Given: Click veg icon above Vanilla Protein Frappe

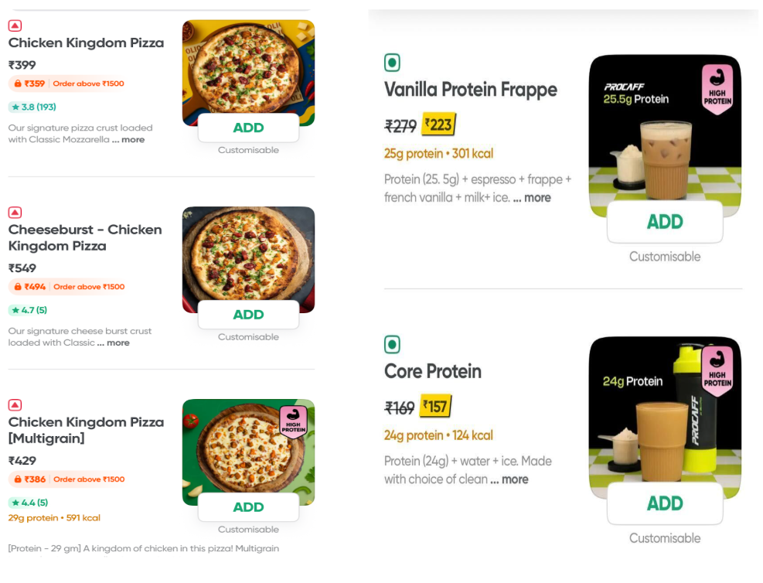Looking at the screenshot, I should coord(392,63).
